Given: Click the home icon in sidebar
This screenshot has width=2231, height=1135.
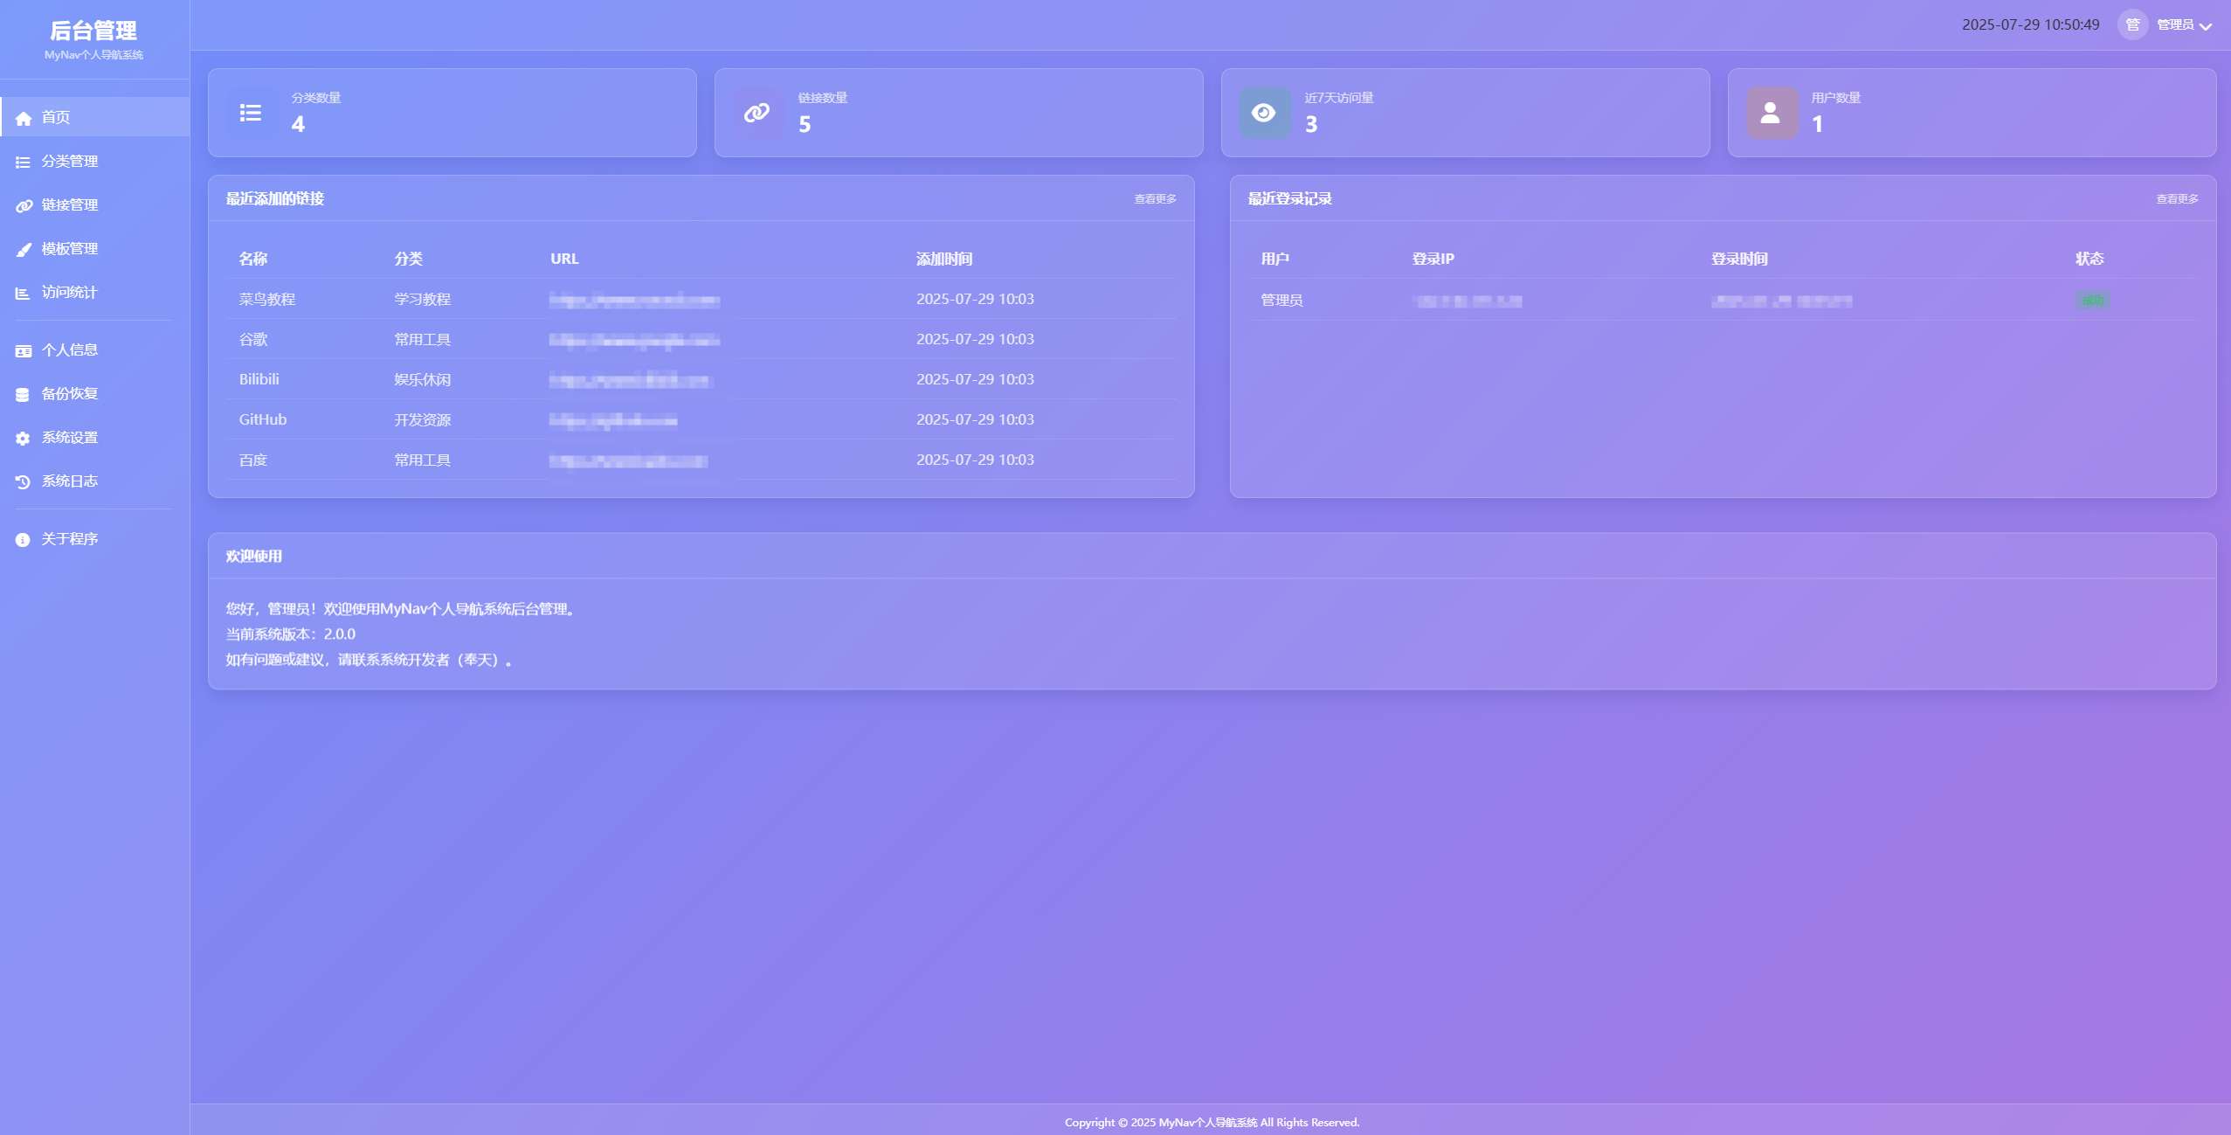Looking at the screenshot, I should [24, 118].
